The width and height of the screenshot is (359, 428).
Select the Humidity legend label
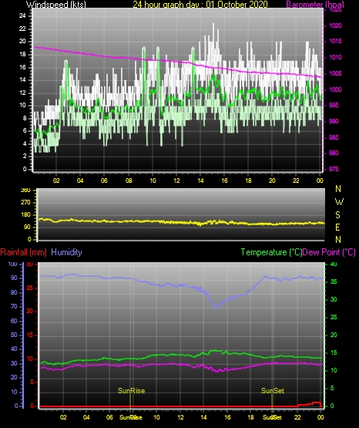point(66,252)
